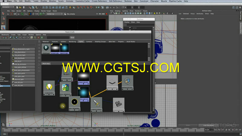
Task: Click the open scene folder icon
Action: 20,7
